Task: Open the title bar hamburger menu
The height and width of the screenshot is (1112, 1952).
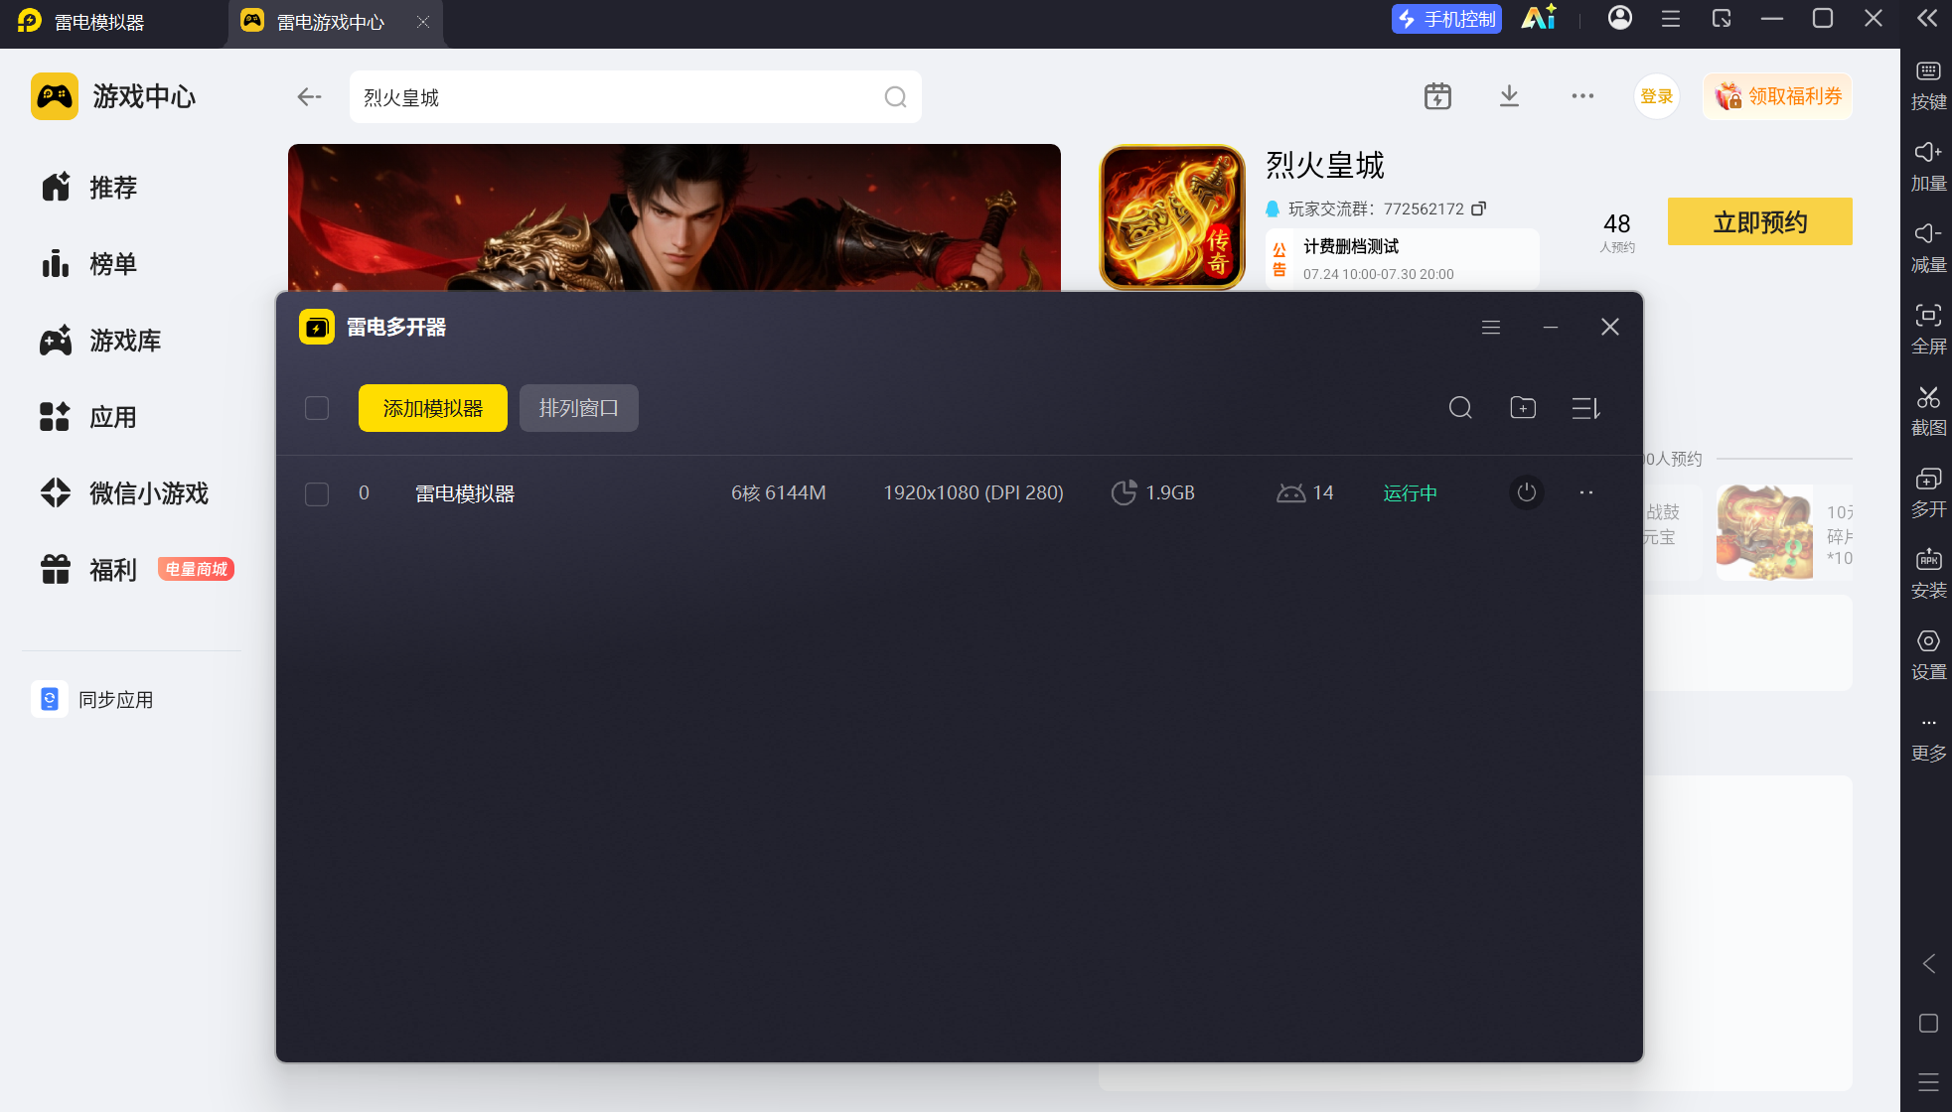Action: 1671,18
